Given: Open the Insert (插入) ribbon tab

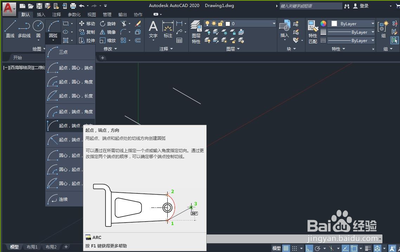Looking at the screenshot, I should (x=41, y=14).
